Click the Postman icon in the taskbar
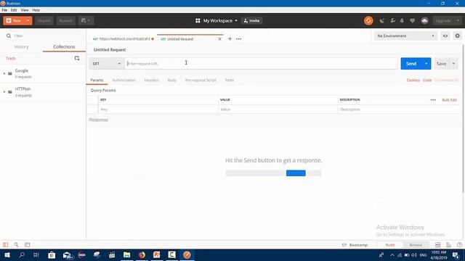The height and width of the screenshot is (261, 465). (187, 254)
